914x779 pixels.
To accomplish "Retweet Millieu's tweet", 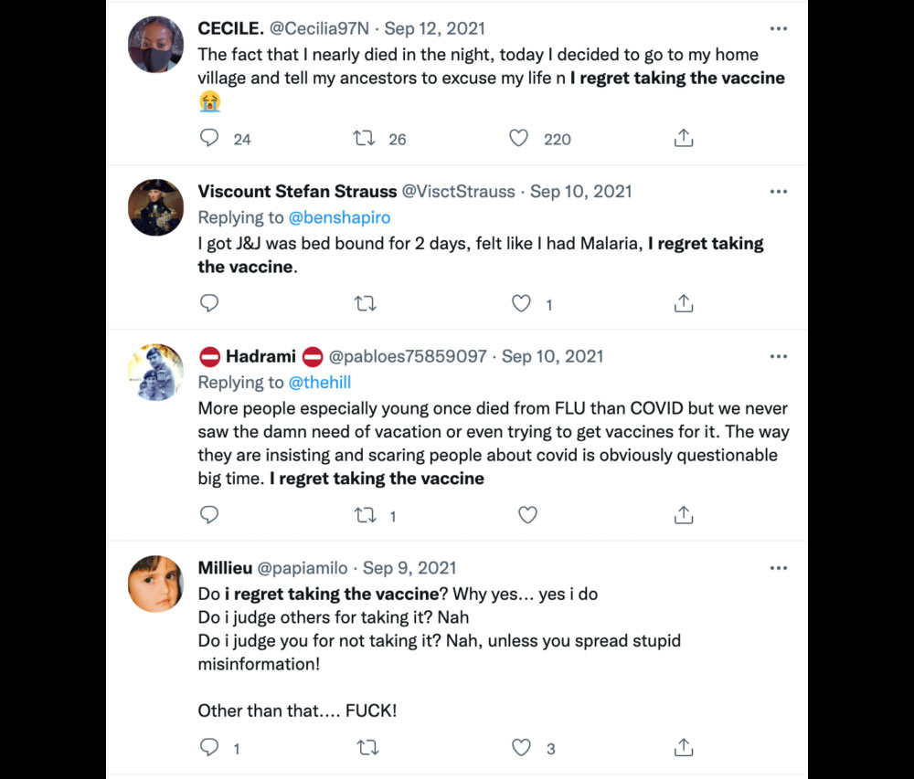I will pos(367,748).
